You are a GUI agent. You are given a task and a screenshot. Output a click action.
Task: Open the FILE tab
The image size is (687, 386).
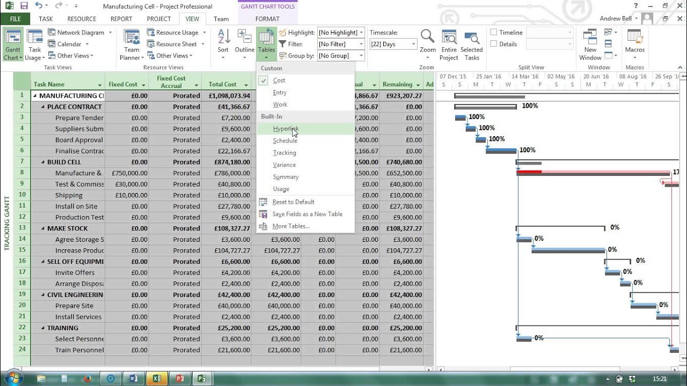click(16, 19)
